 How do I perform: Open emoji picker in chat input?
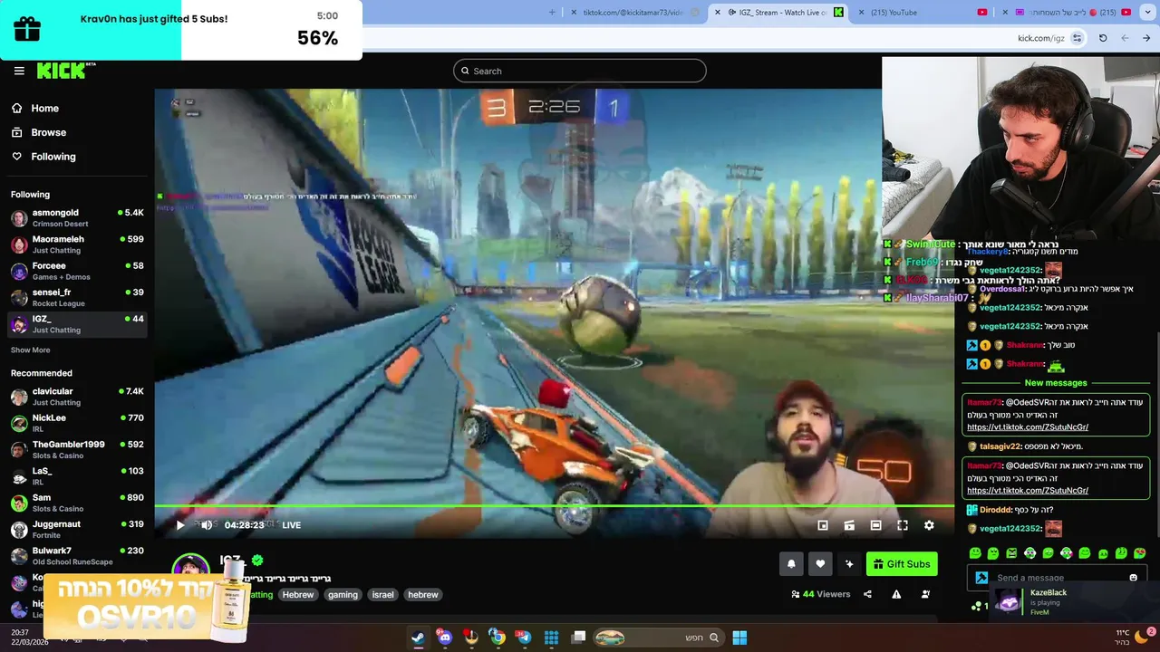pos(1134,578)
